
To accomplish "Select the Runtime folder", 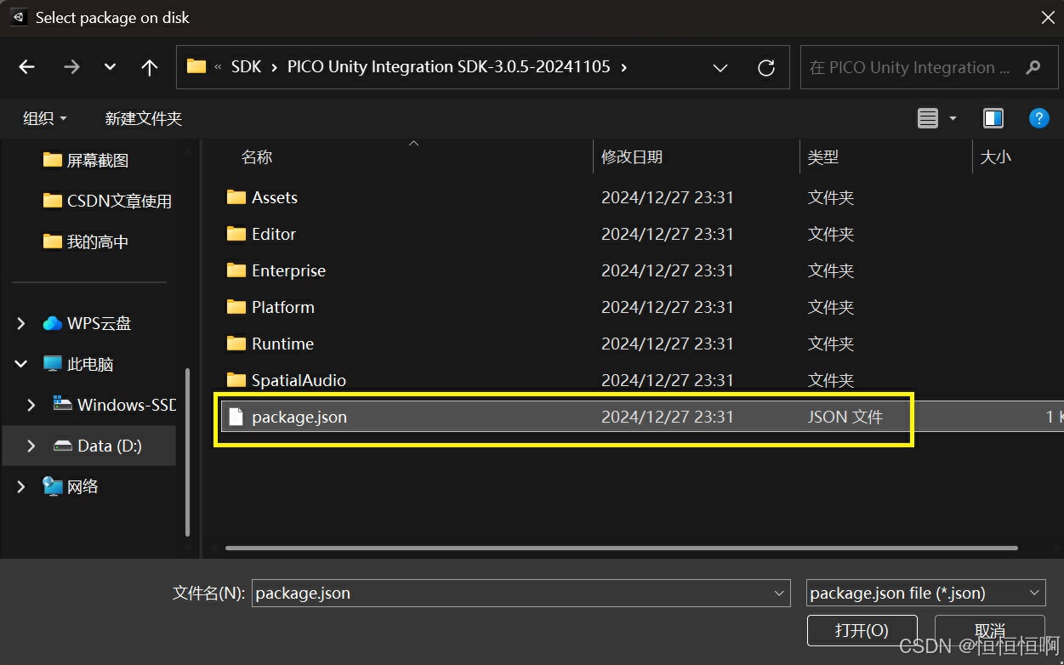I will pyautogui.click(x=282, y=344).
